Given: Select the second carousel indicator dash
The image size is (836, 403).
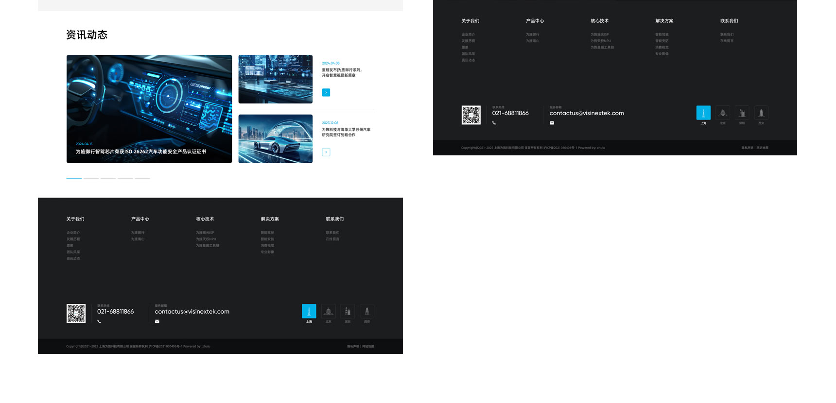Looking at the screenshot, I should (x=91, y=178).
